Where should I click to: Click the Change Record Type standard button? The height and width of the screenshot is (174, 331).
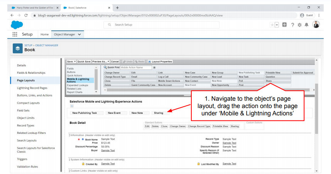[x=199, y=126]
